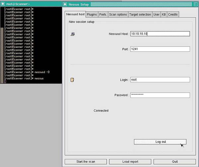Click the Nessusd Host address field
This screenshot has height=167, width=199.
(160, 34)
